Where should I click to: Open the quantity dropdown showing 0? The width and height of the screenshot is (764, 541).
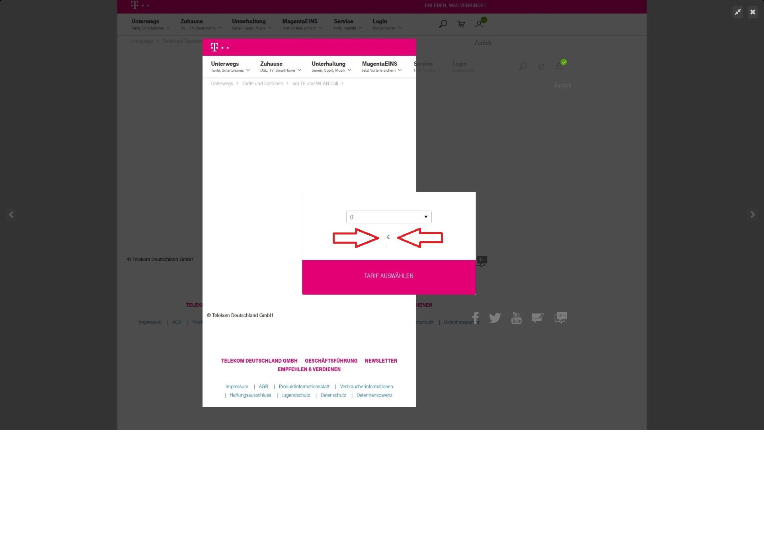click(389, 217)
